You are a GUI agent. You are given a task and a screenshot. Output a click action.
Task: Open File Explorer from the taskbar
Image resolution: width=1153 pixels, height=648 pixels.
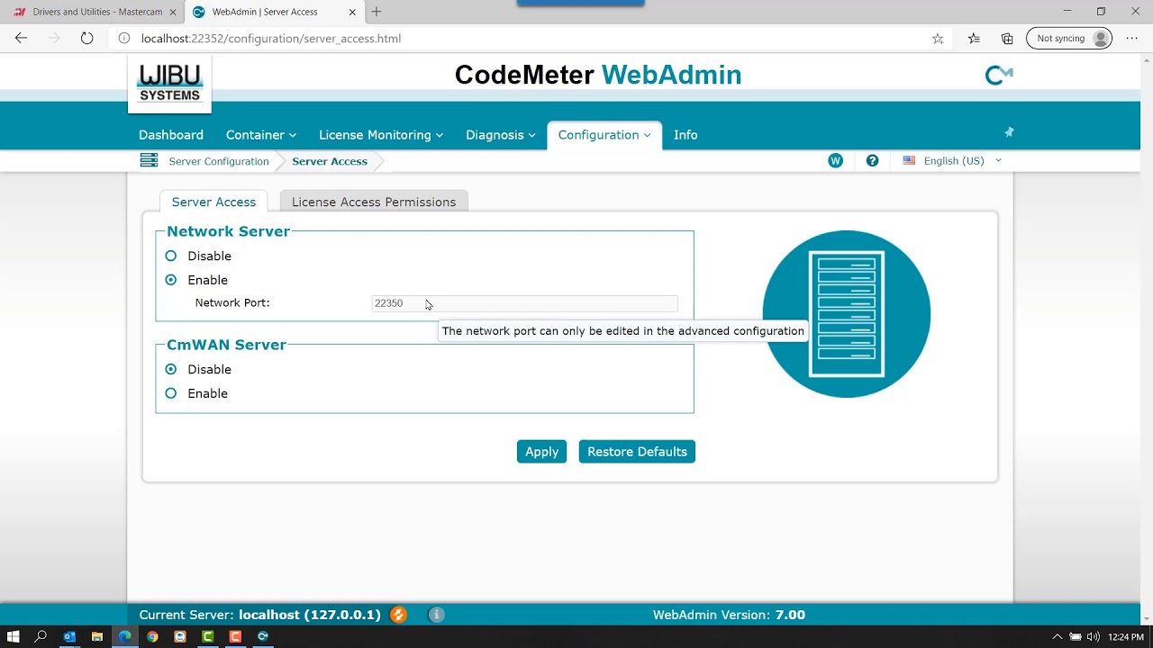point(97,636)
